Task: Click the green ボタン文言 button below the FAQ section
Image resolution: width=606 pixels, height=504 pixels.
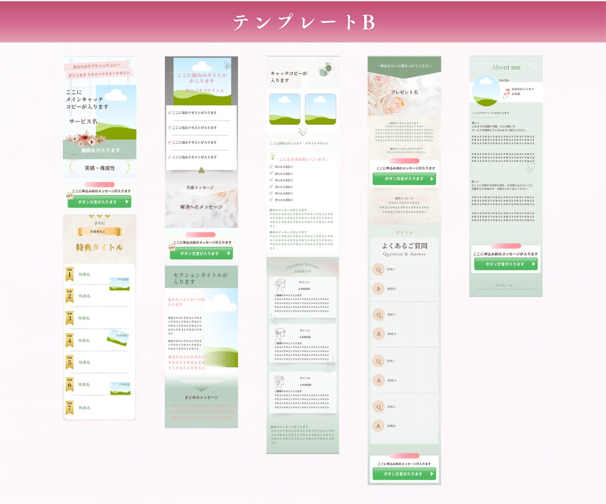Action: click(x=404, y=474)
